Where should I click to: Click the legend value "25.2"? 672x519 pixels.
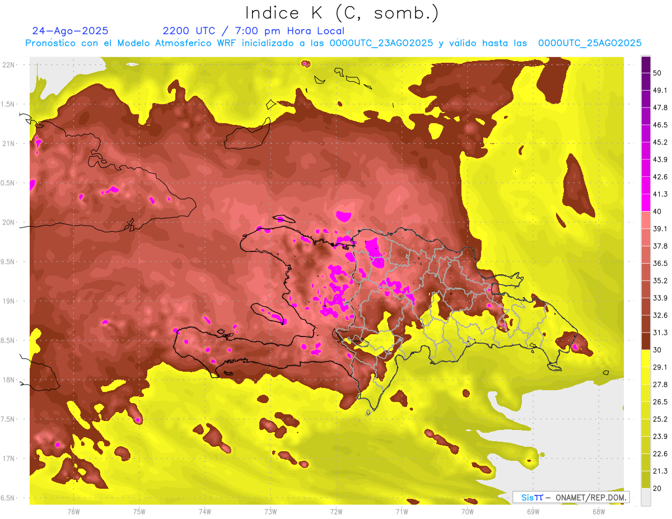click(660, 419)
